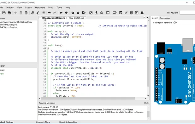
Task: Click code line 51 'unsigned long currentMillis'
Action: tap(76, 68)
